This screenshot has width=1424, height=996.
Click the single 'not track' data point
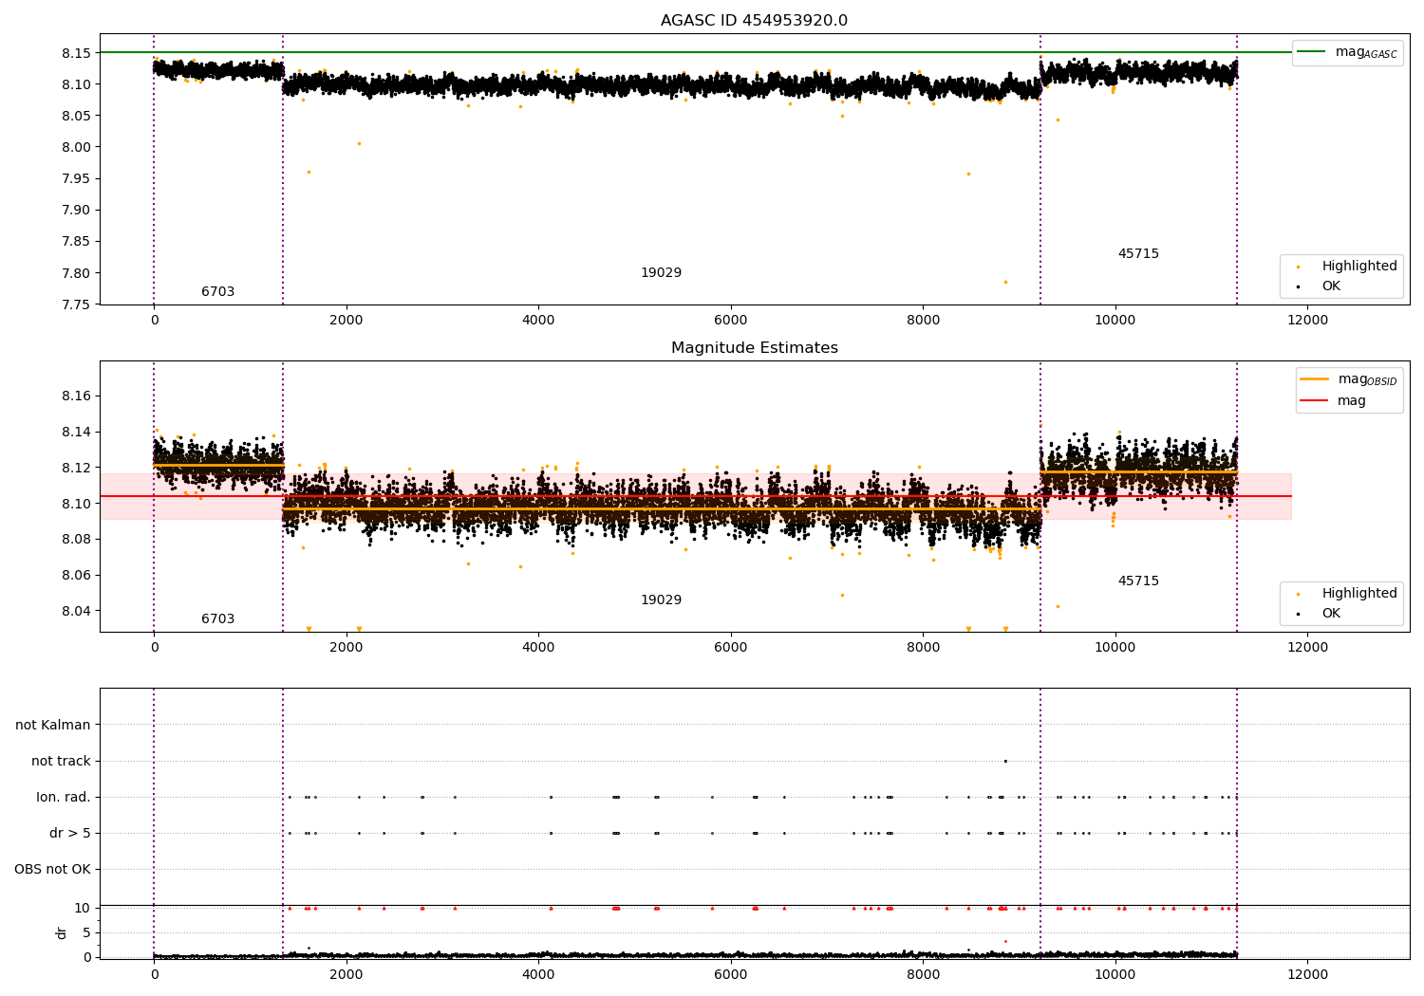1005,761
